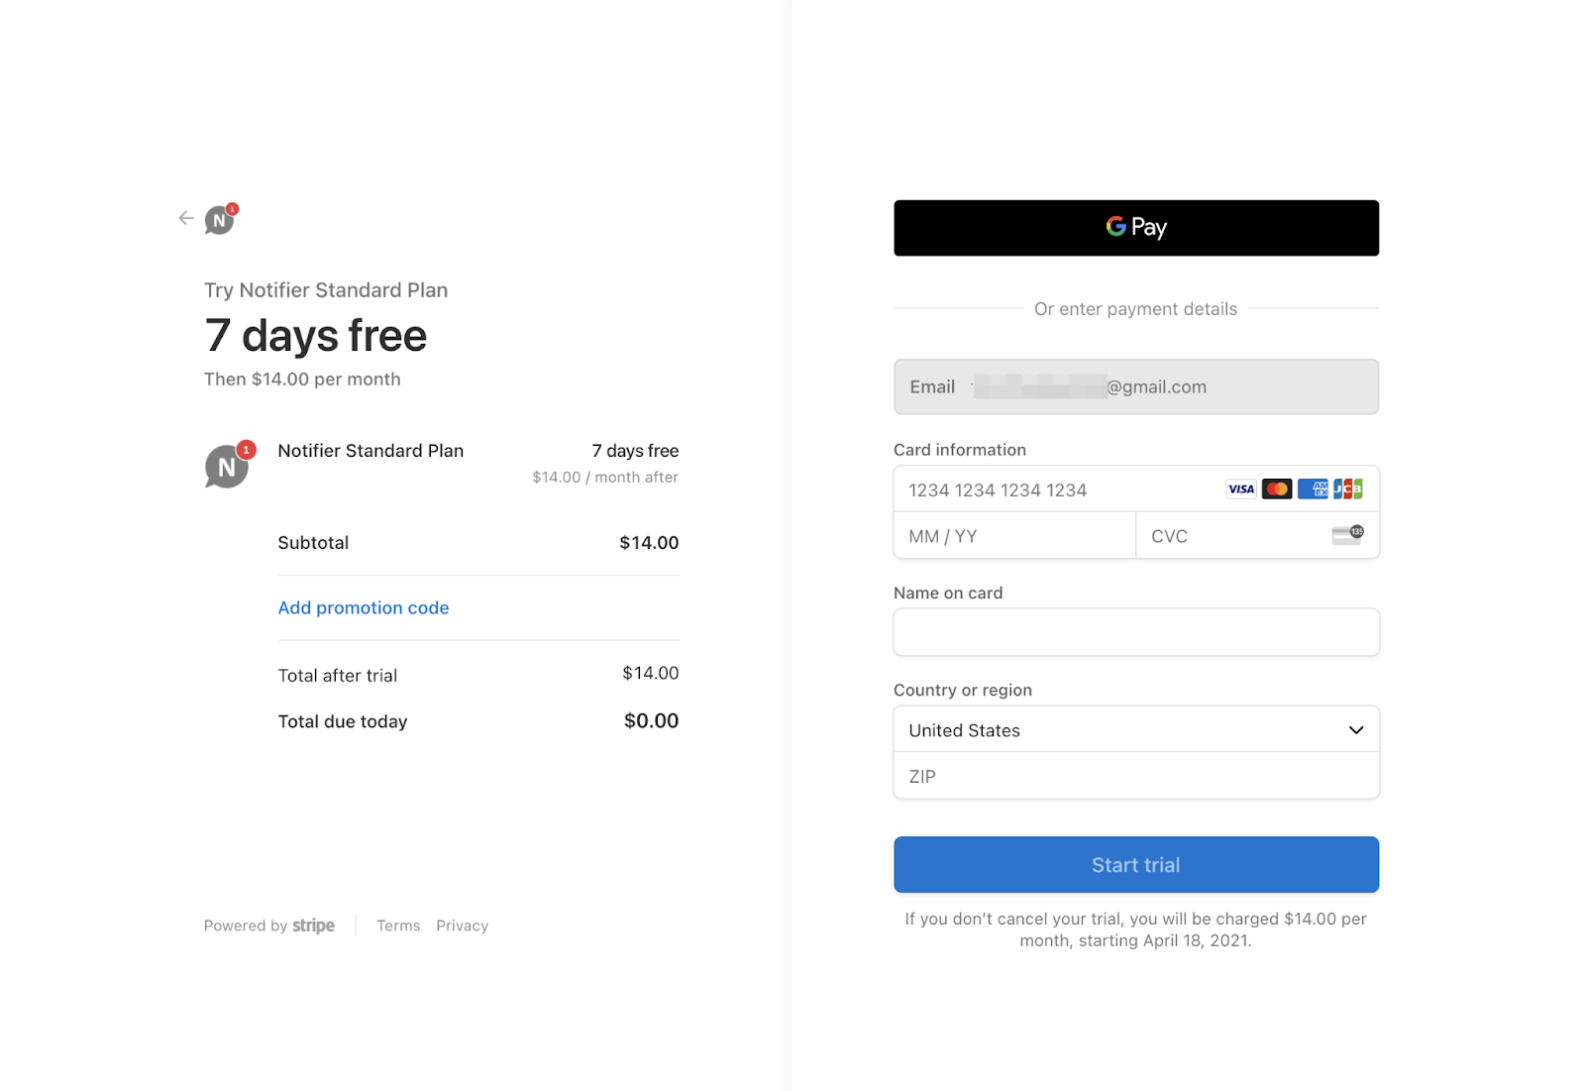Expand the Country or region dropdown

[x=1135, y=730]
